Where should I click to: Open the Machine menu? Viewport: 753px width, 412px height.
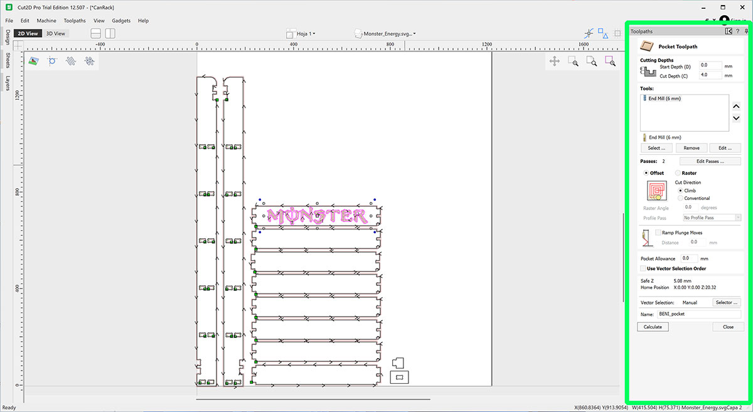(46, 21)
